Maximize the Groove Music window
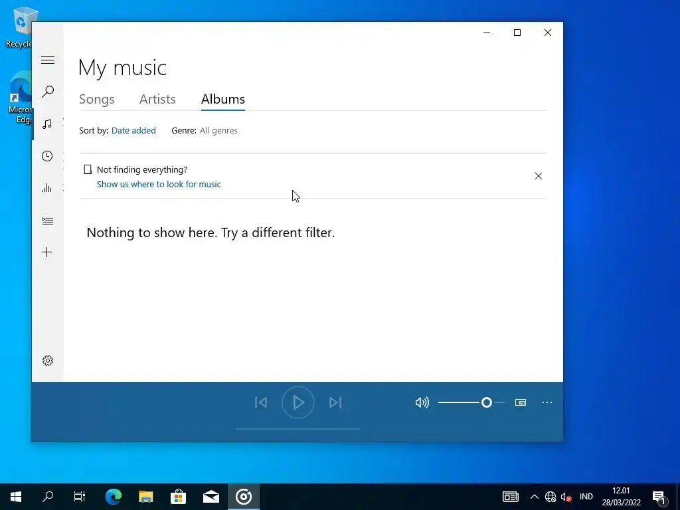 [517, 33]
